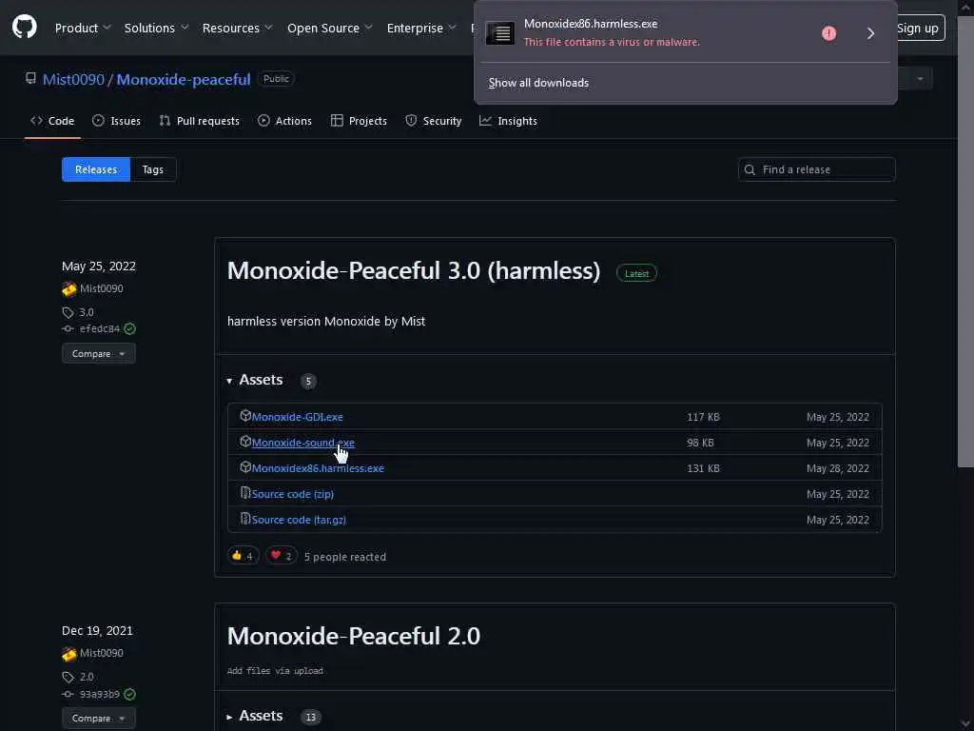Click the 5 people reacted text

[x=345, y=557]
